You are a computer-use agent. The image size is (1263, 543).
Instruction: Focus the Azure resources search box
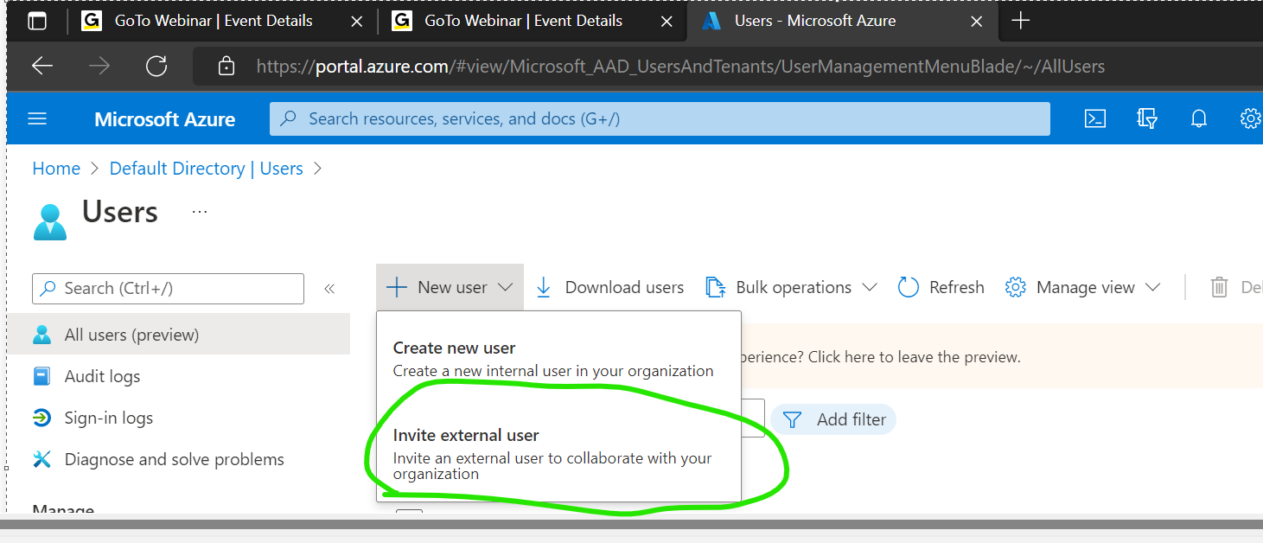pos(660,118)
